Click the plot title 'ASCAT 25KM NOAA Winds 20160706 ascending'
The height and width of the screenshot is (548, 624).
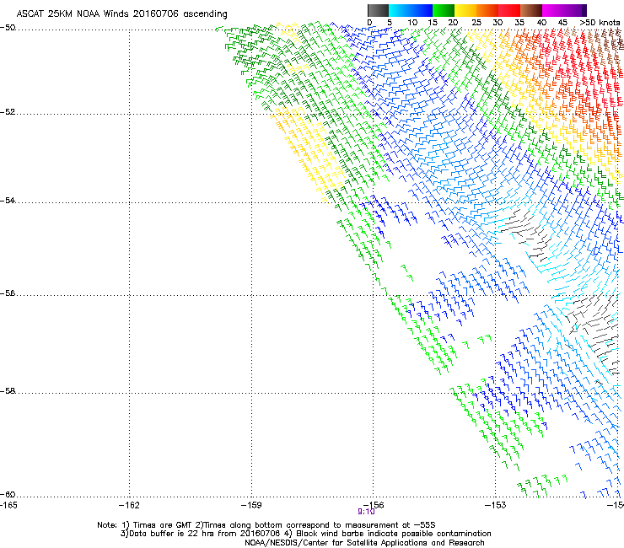tap(121, 13)
